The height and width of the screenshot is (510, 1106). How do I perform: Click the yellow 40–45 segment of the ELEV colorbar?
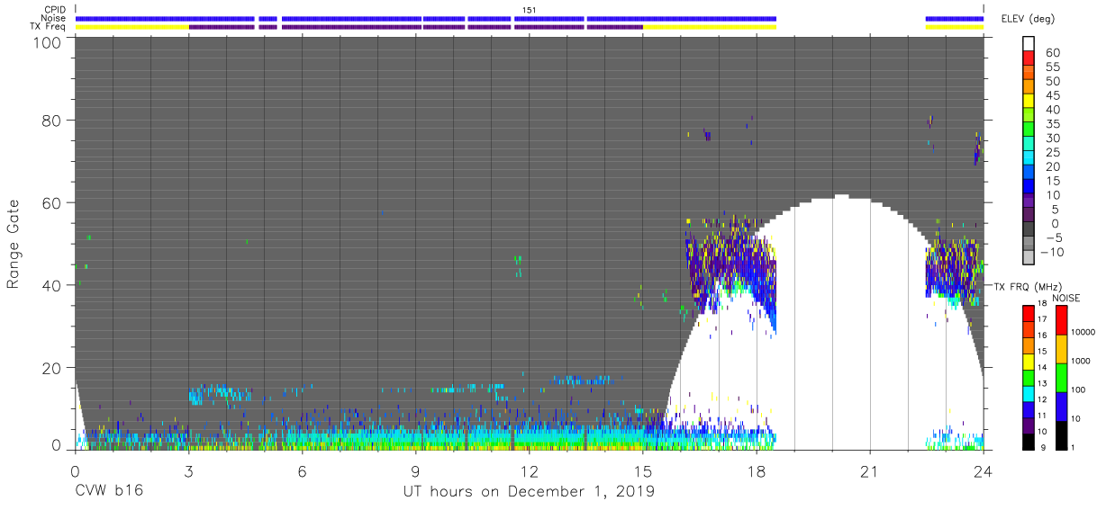coord(1030,103)
